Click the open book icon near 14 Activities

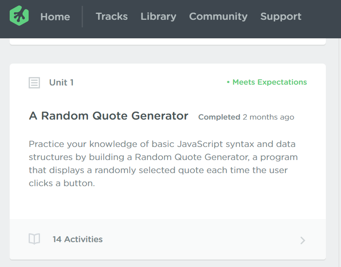(x=34, y=239)
